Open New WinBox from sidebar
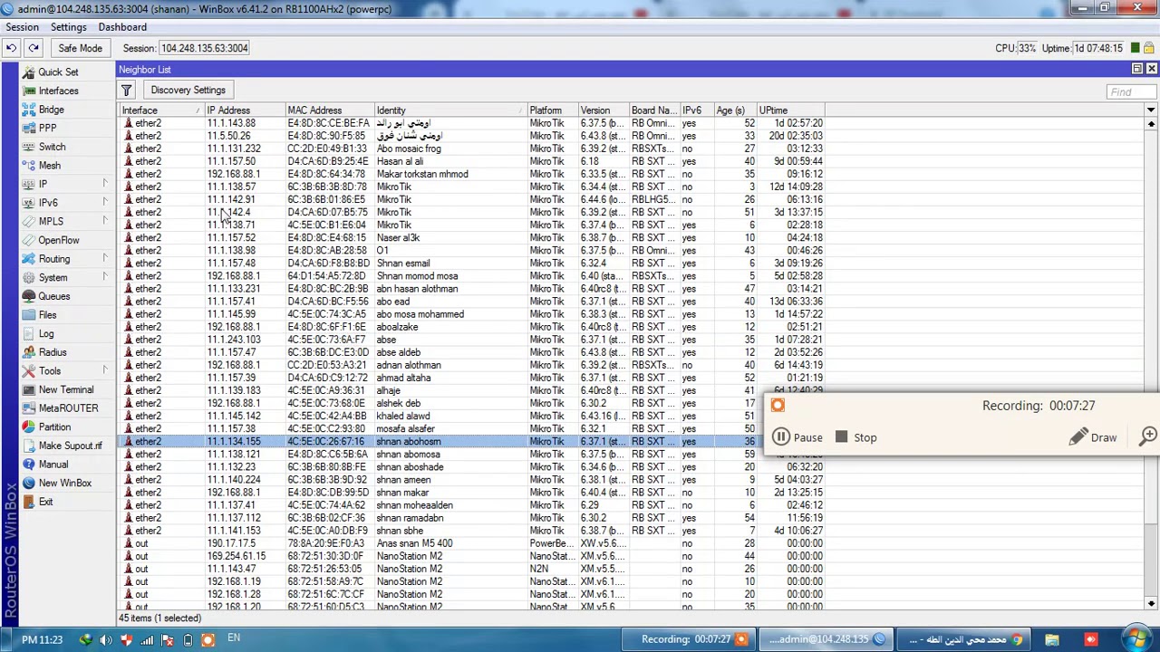 (64, 483)
